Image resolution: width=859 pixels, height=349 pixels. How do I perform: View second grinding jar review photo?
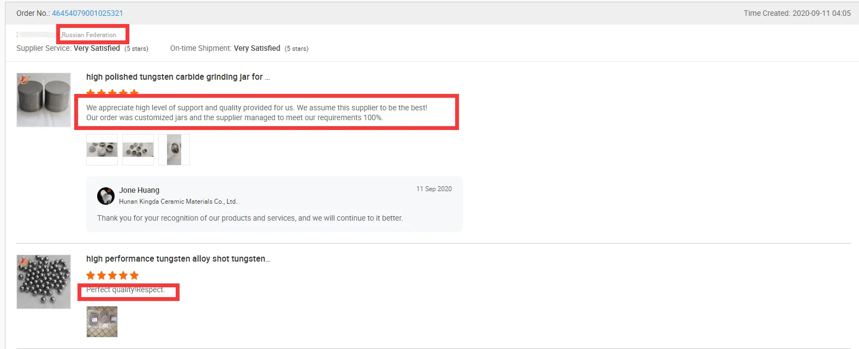click(138, 150)
